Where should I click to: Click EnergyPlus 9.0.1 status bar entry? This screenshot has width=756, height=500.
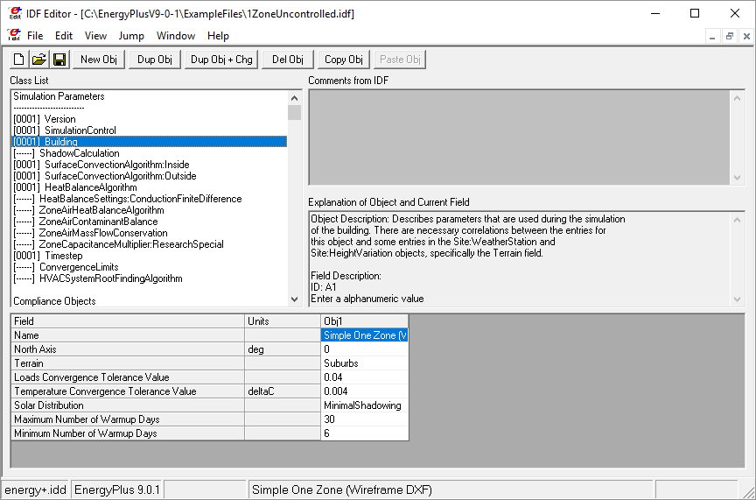click(117, 489)
